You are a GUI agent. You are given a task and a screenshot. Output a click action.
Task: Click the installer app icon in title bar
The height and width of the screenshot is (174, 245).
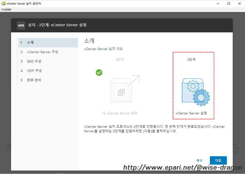[3, 3]
